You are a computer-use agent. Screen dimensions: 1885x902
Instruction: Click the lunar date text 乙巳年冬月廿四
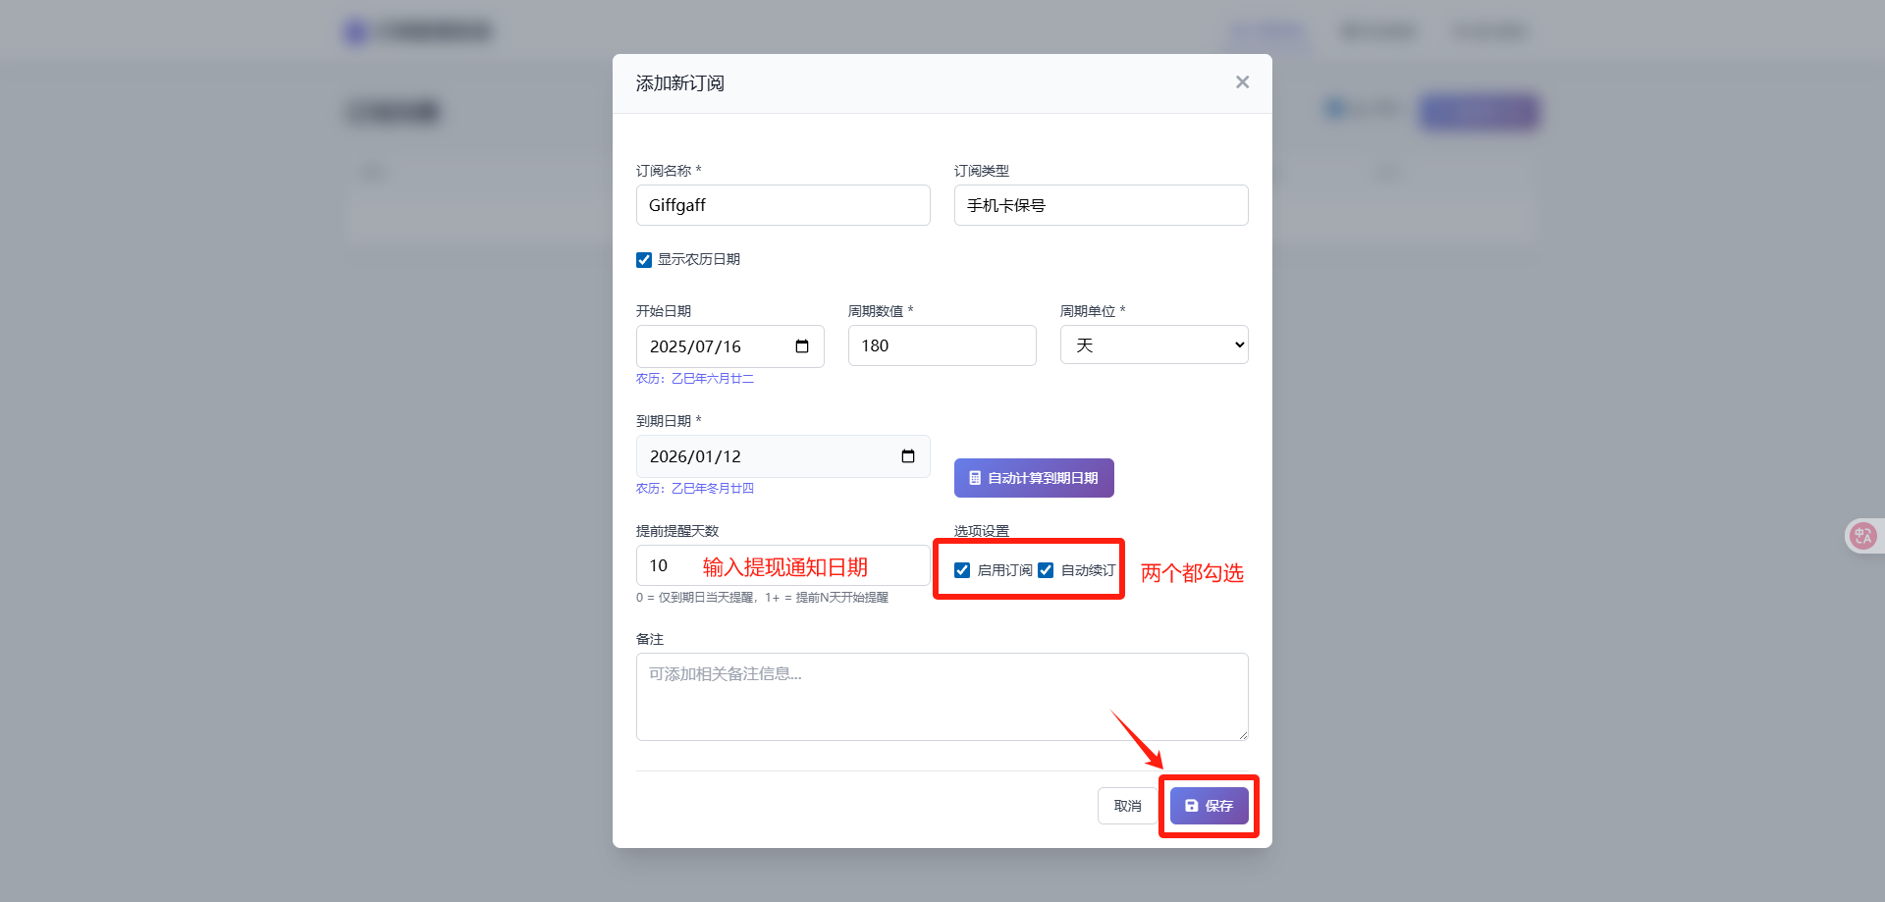[713, 489]
